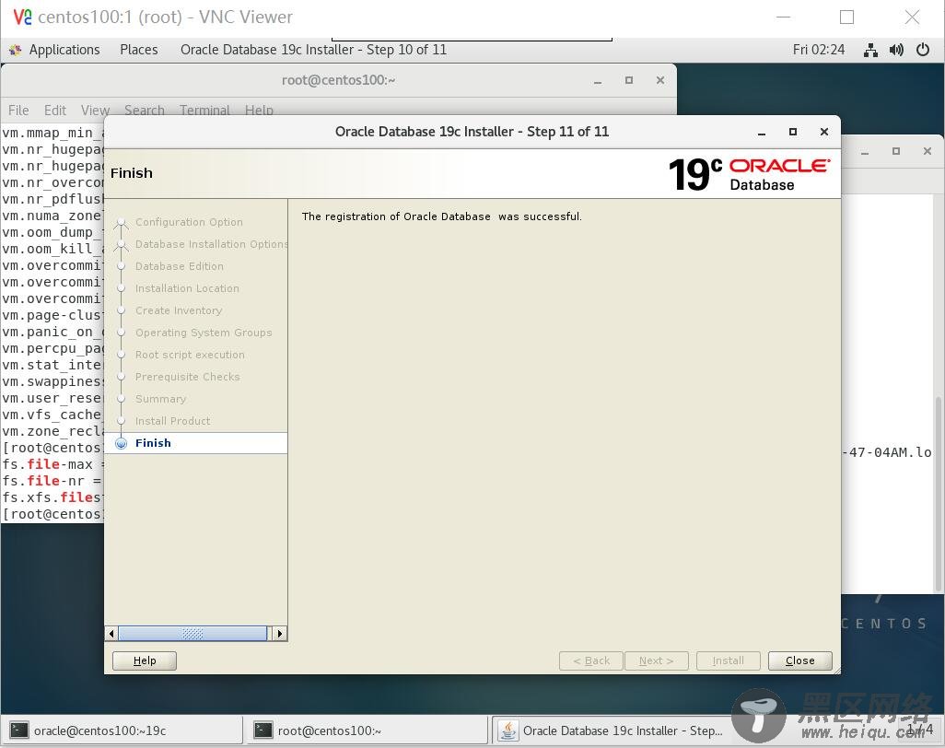Screen dimensions: 945x748
Task: Select the Database Installation Options step
Action: [211, 244]
